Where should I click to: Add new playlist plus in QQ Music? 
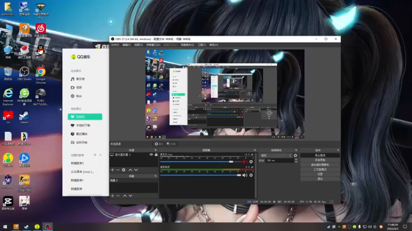tap(95, 155)
